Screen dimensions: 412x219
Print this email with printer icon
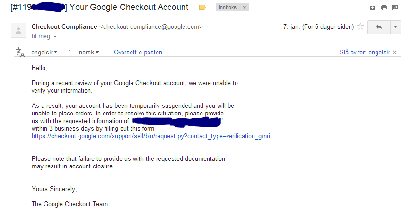[x=384, y=8]
